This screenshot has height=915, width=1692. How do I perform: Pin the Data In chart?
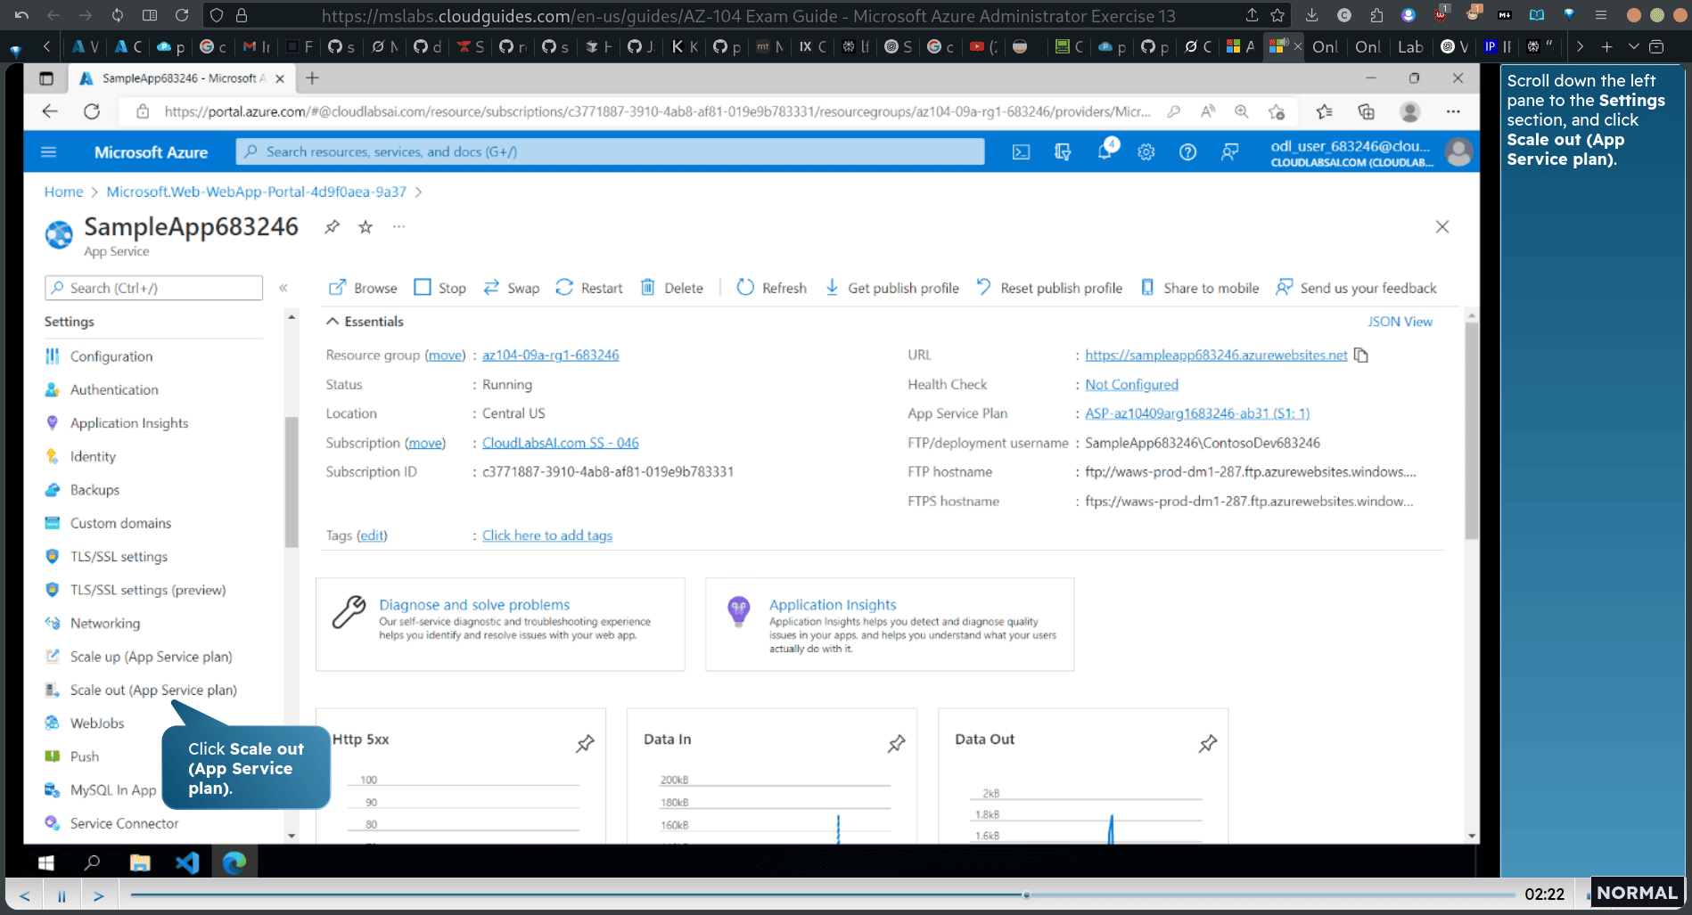[x=896, y=743]
